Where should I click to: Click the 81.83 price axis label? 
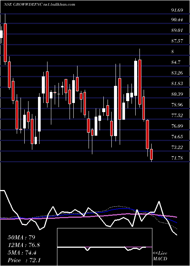coord(177,84)
